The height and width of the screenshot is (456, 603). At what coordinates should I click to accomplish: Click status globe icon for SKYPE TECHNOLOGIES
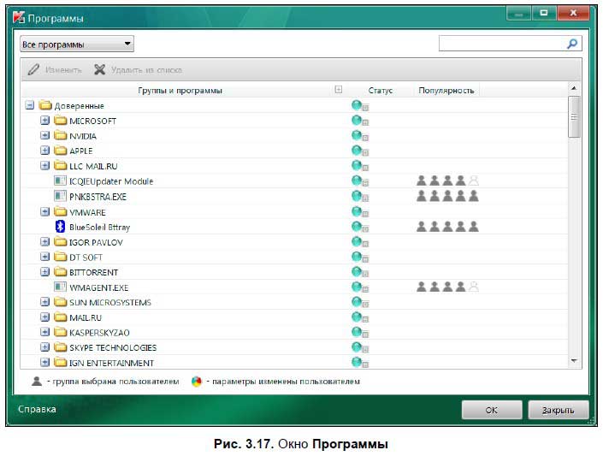click(x=357, y=347)
